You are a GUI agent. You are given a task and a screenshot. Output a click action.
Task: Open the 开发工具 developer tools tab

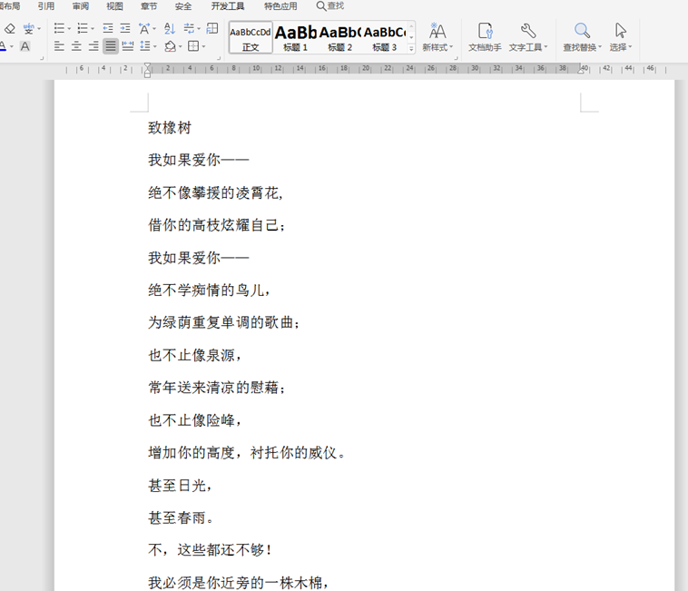click(228, 5)
